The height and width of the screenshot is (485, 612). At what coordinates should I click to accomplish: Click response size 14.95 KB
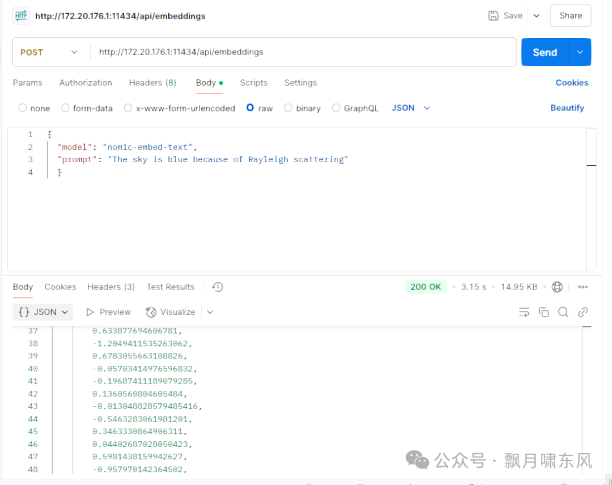[518, 287]
